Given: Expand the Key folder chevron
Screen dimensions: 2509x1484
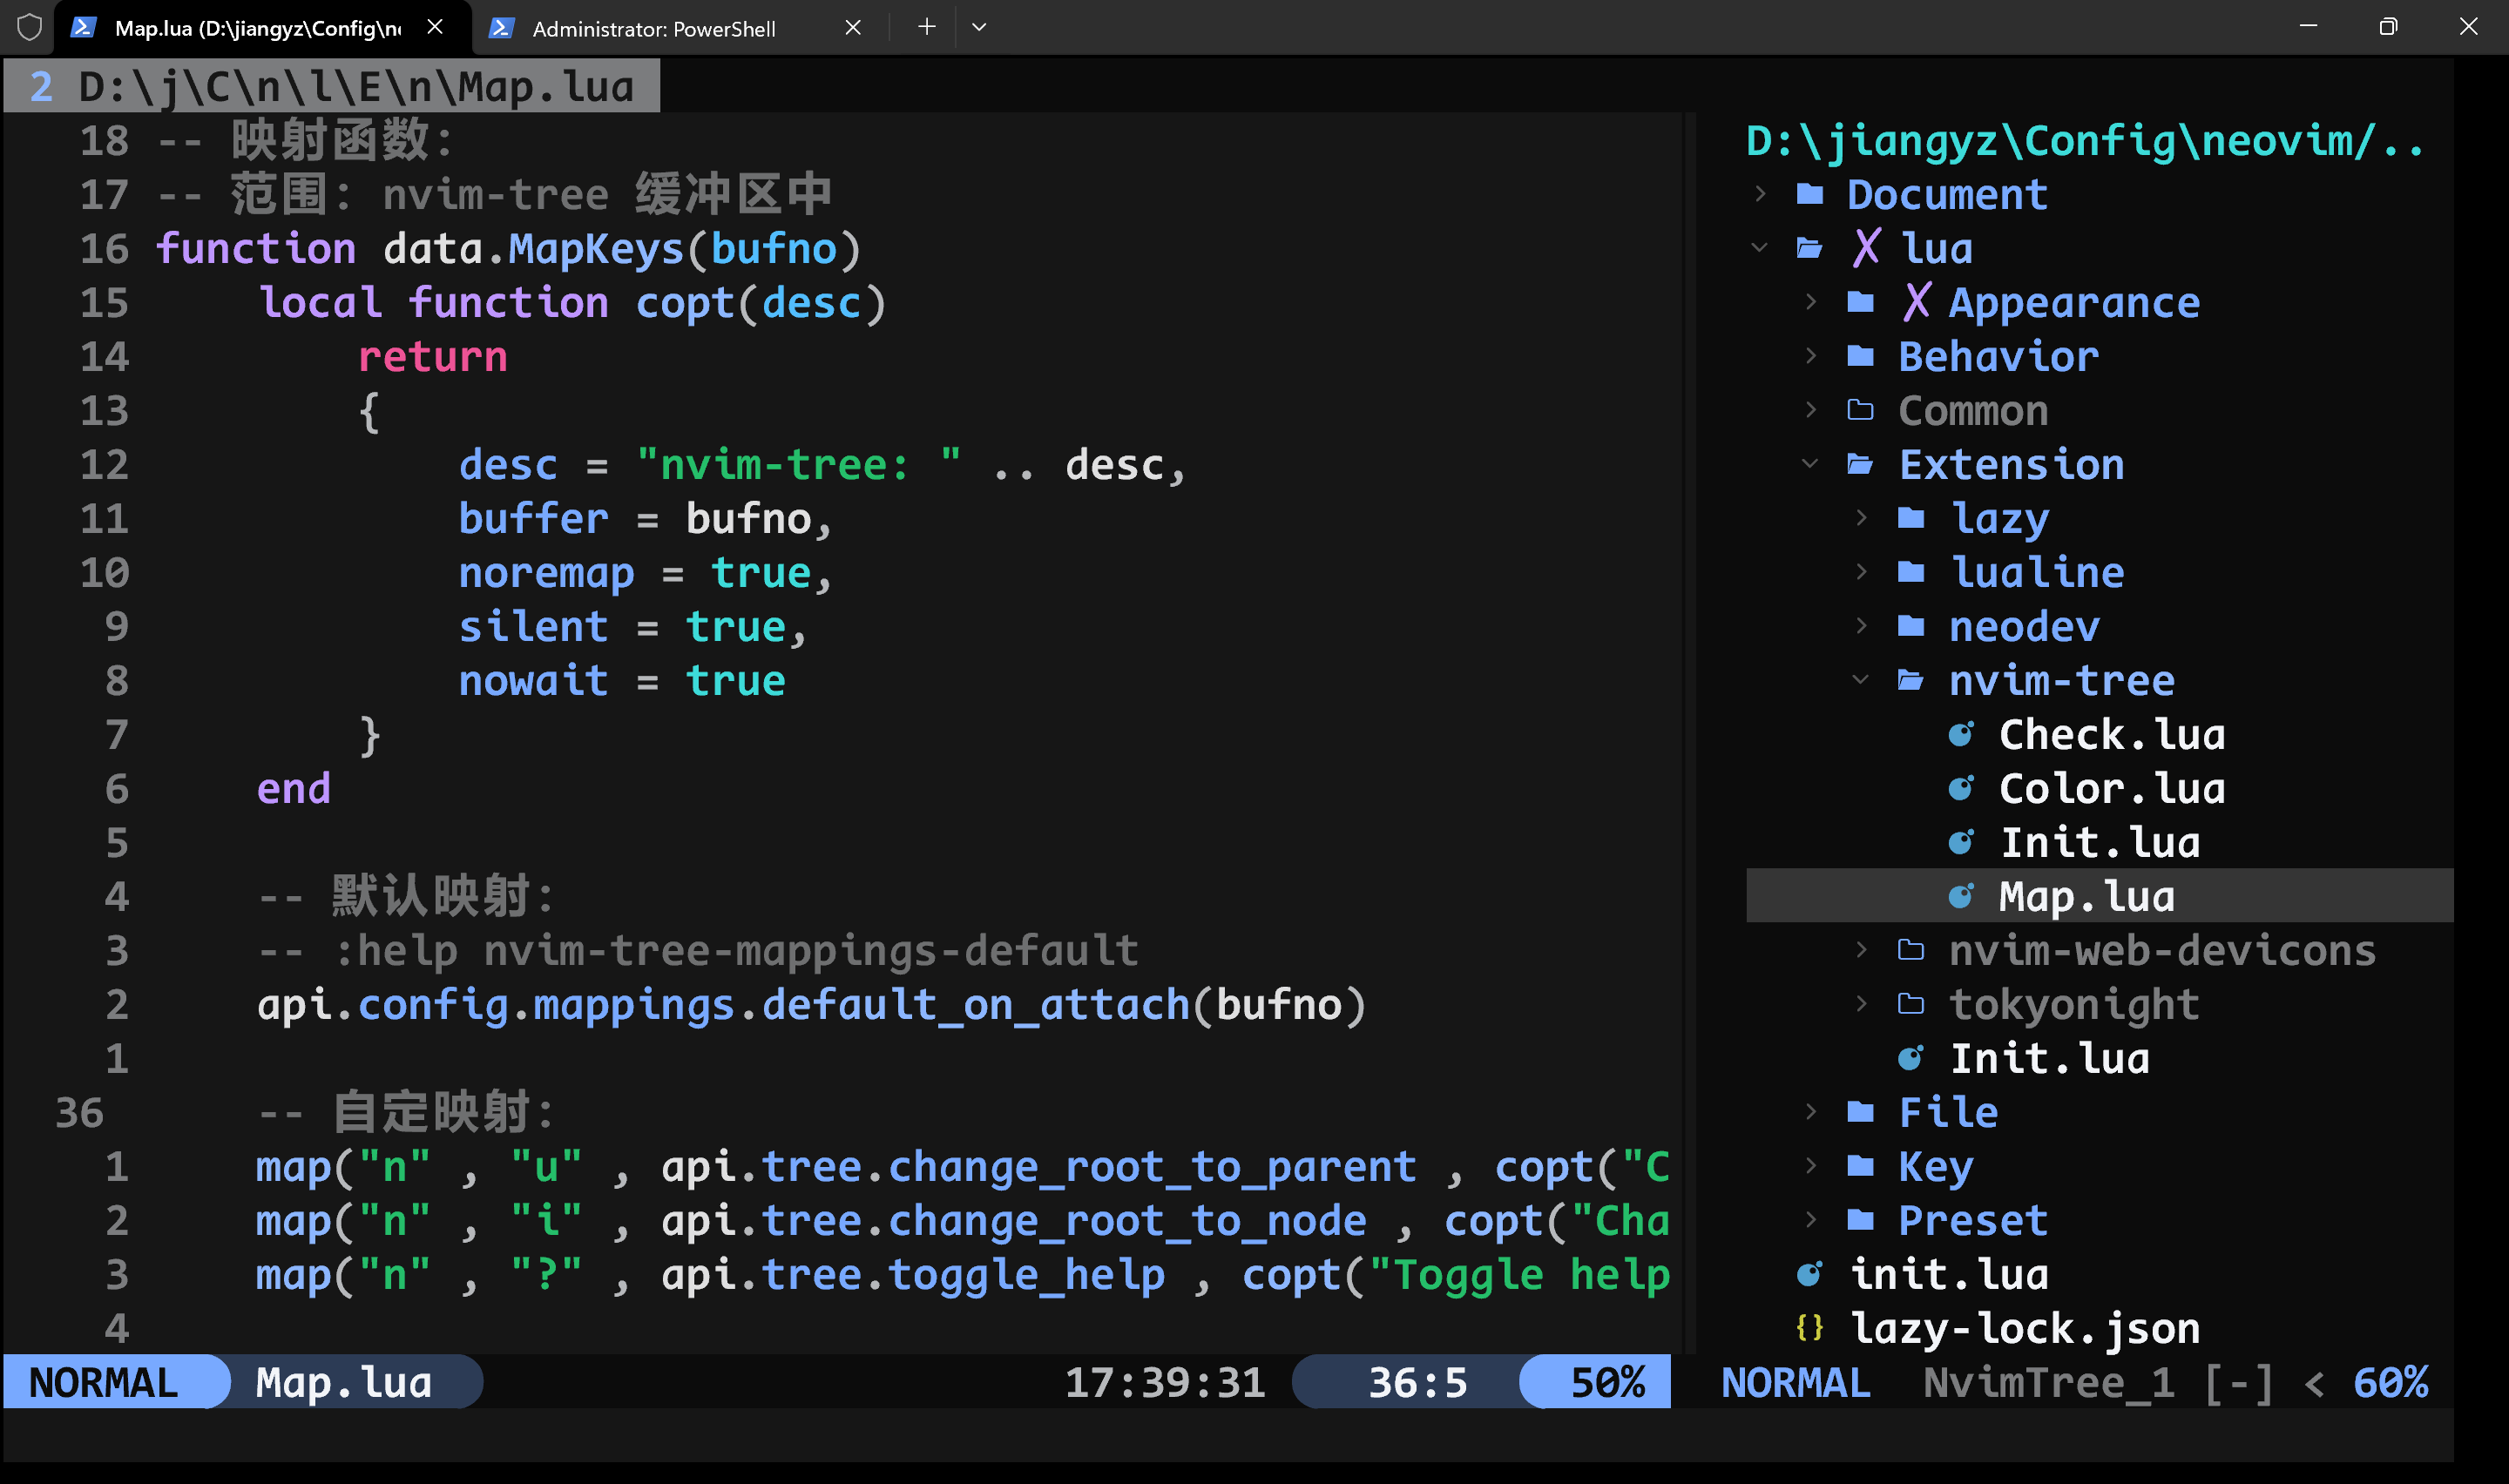Looking at the screenshot, I should point(1811,1166).
